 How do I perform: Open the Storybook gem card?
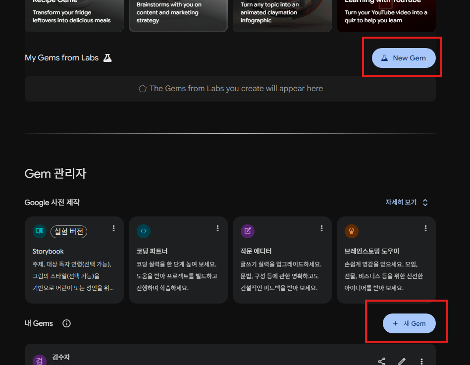coord(74,260)
